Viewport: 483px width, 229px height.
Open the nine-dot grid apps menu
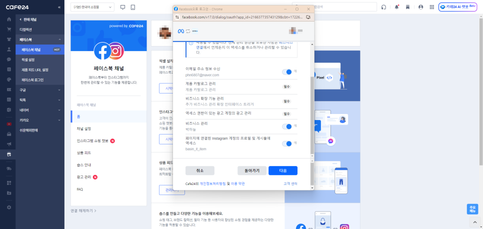tap(432, 7)
